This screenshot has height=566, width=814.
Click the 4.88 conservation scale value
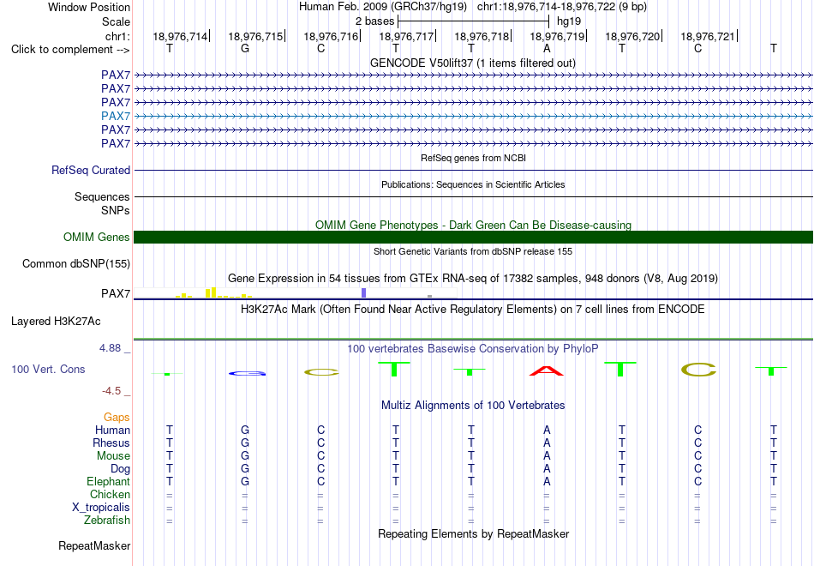(x=110, y=348)
